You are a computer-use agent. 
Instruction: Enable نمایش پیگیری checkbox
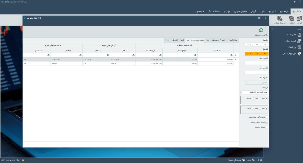267,128
